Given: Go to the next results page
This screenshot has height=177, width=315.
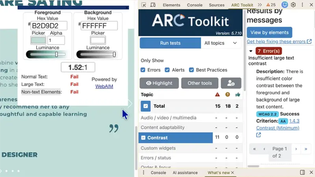Looking at the screenshot, I should click(296, 149).
